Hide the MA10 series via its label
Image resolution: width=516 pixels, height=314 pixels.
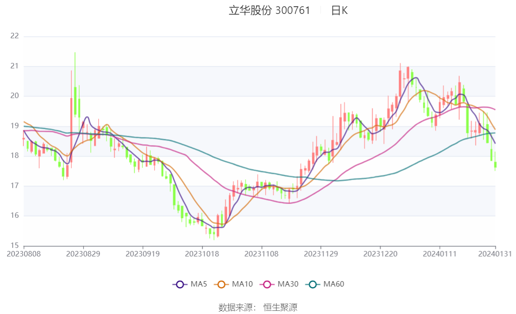click(x=242, y=284)
